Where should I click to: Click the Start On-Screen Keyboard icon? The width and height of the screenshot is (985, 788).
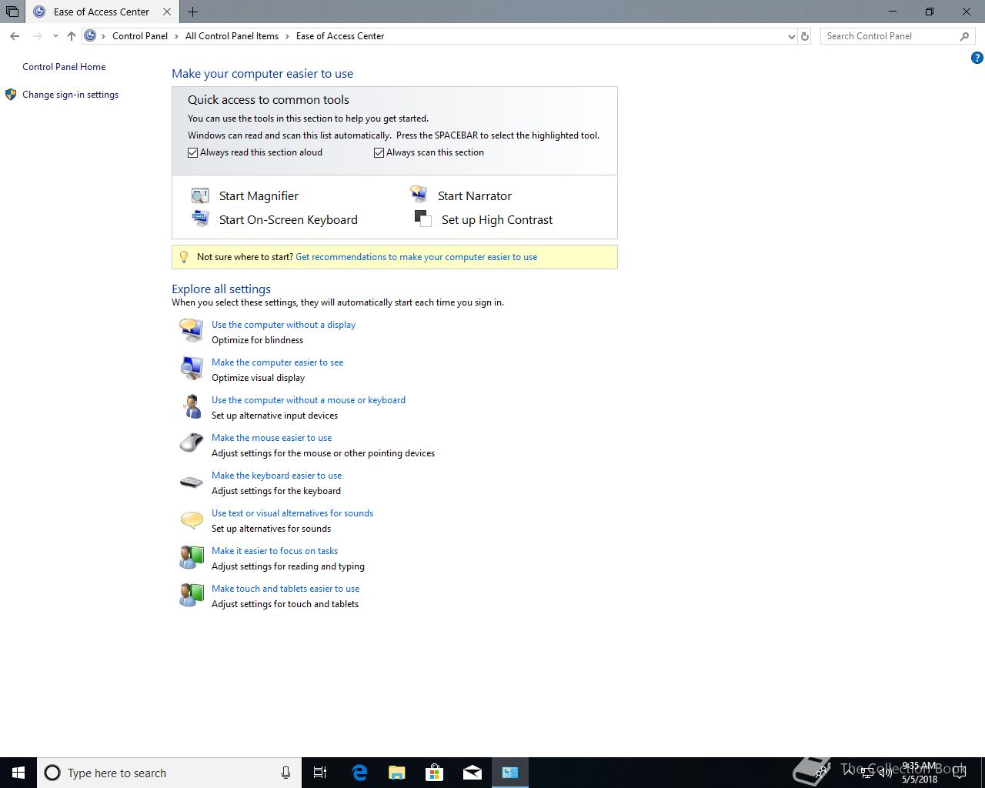click(200, 219)
